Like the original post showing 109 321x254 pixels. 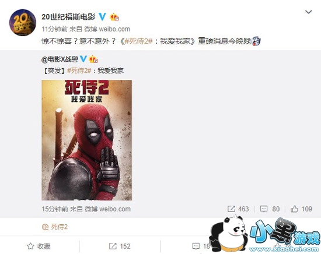point(301,209)
